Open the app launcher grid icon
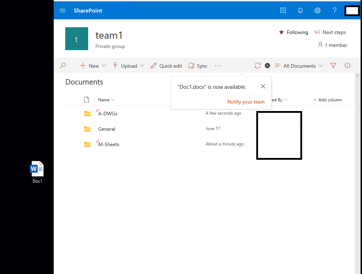 pos(283,10)
